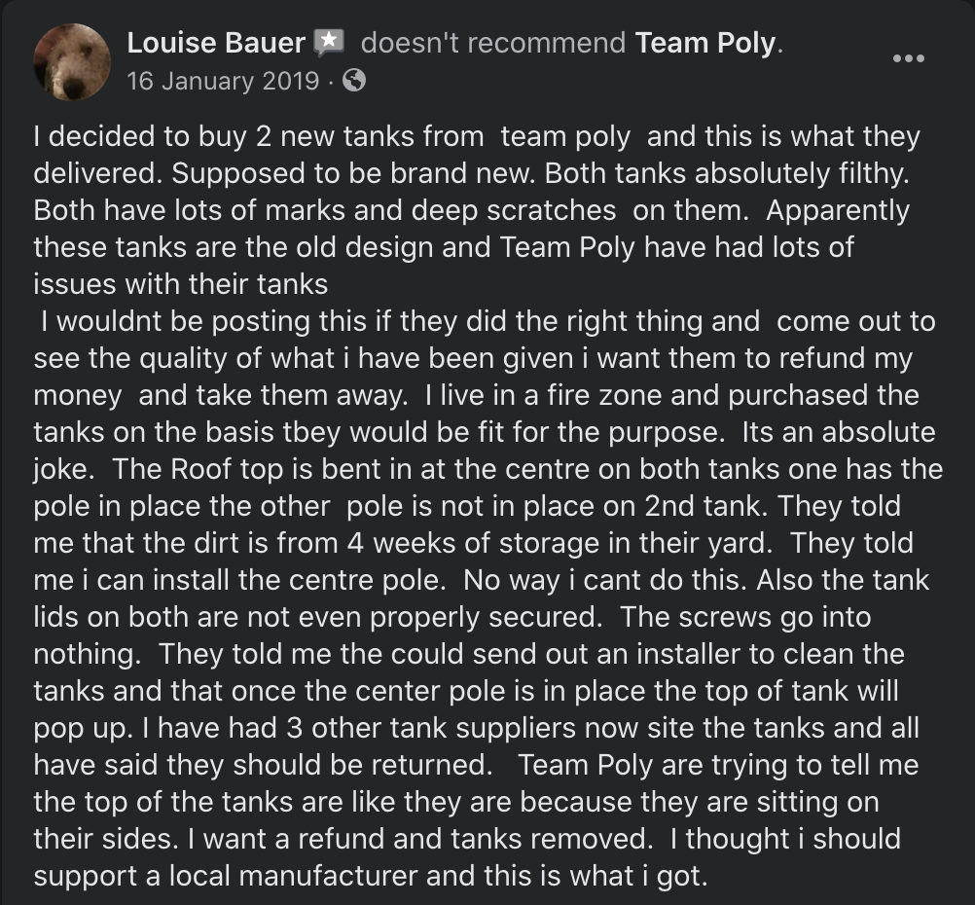Click the "doesn't recommend" text in header
This screenshot has height=905, width=975.
point(493,43)
